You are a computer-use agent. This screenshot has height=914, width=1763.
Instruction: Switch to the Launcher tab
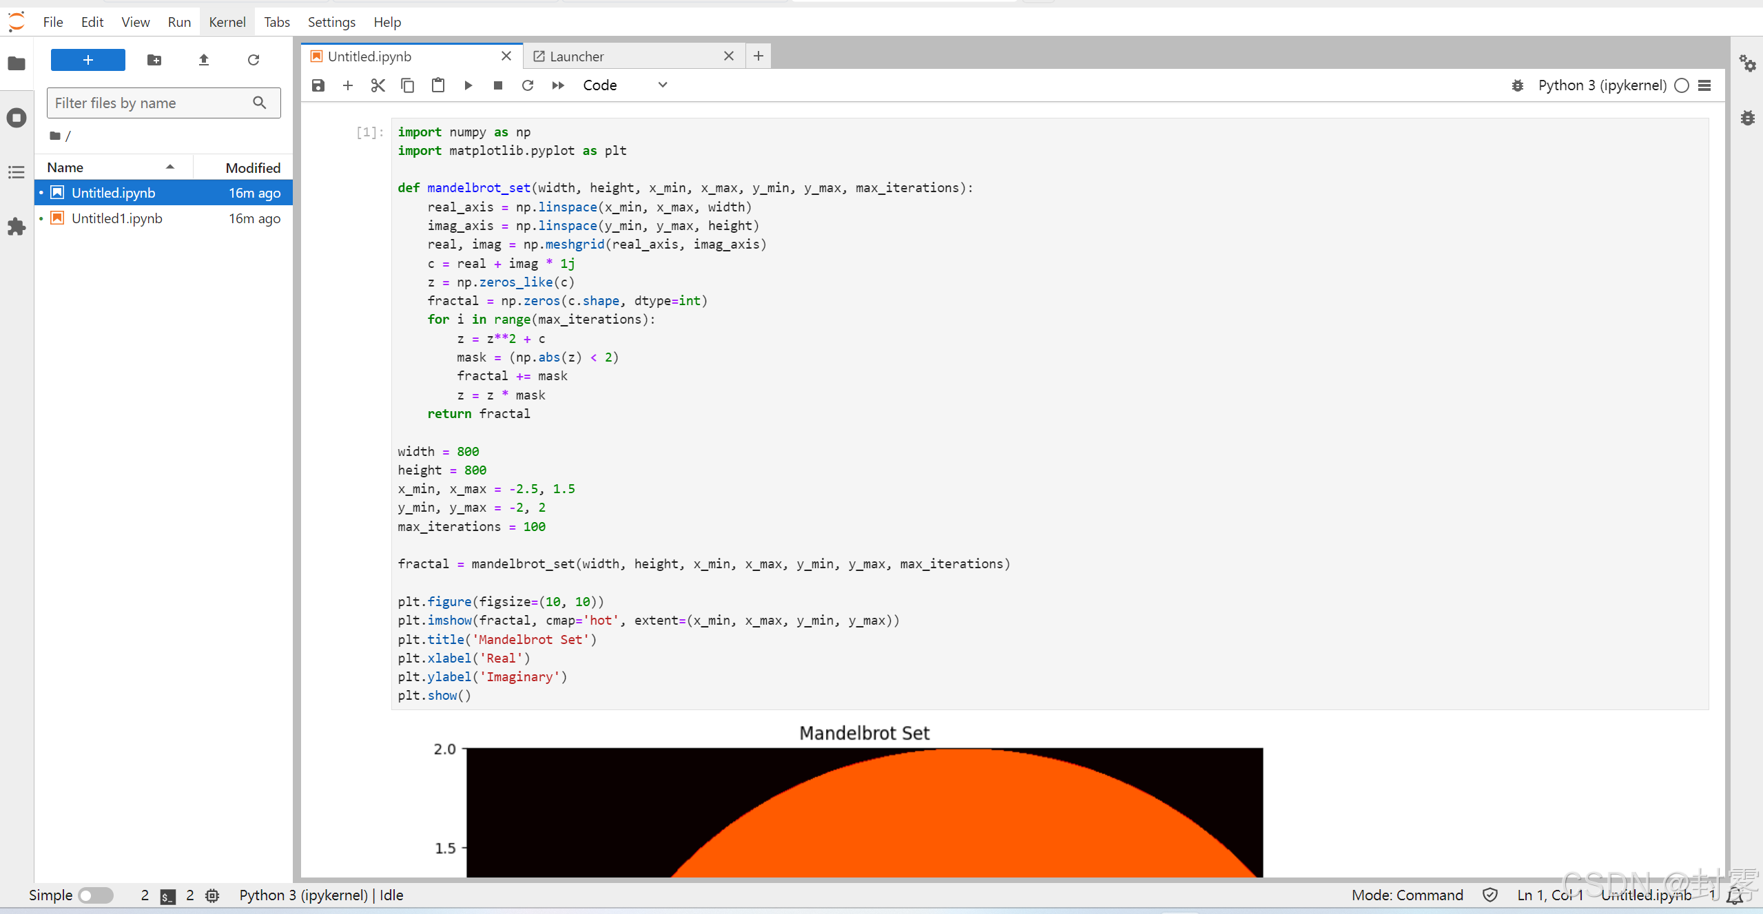[576, 56]
